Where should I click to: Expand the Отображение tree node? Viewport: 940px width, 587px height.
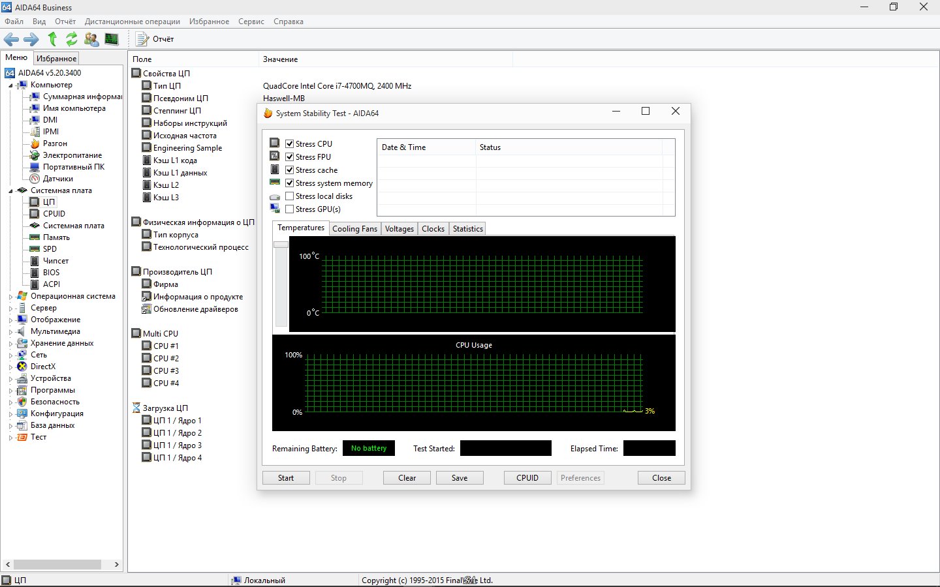10,320
